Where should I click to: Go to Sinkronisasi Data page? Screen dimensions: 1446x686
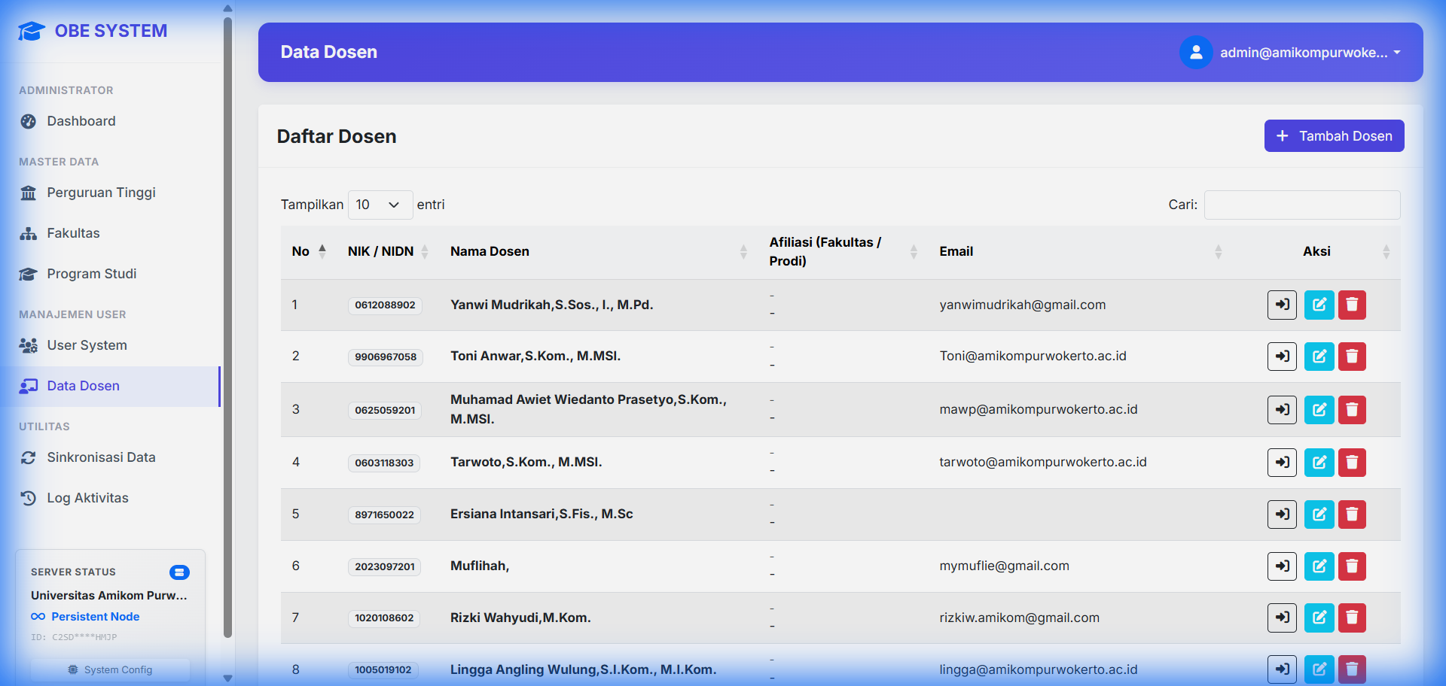point(101,457)
